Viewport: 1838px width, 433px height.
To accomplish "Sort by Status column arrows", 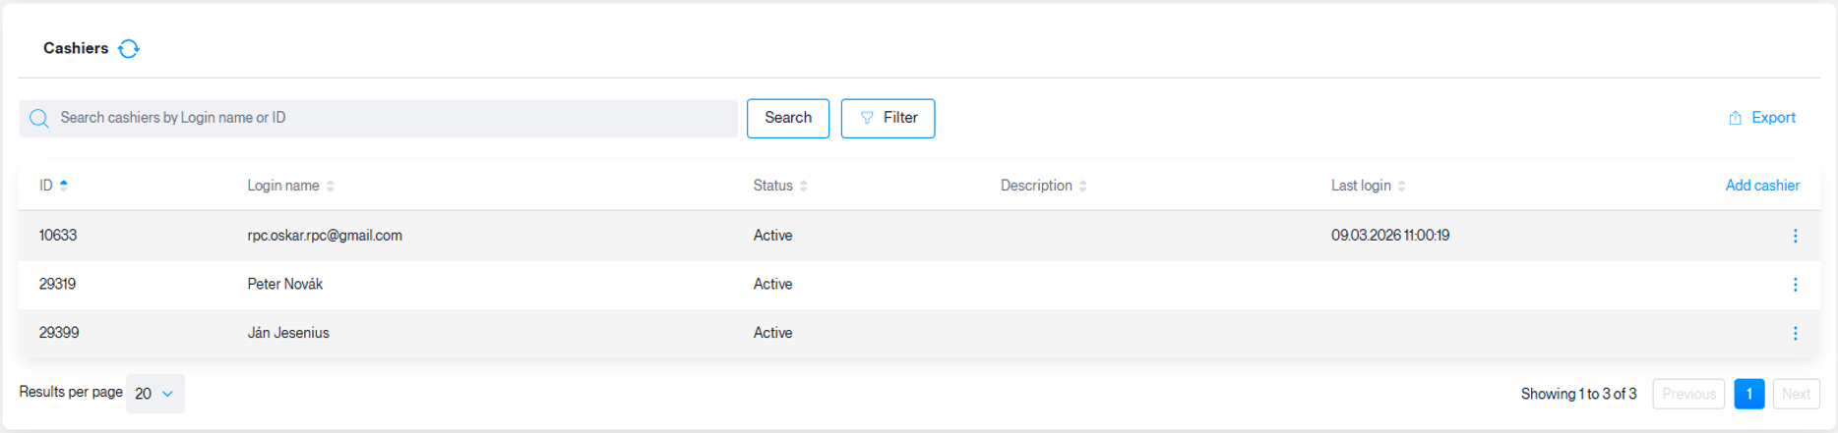I will pyautogui.click(x=804, y=186).
